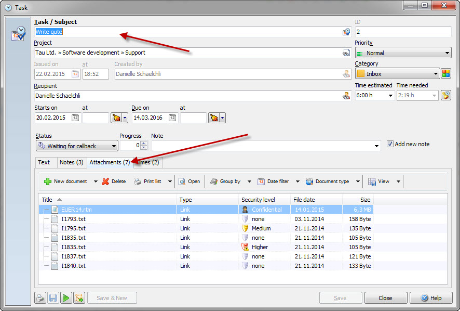Screen dimensions: 460x311
Task: Click the time needed edit icon
Action: coord(446,96)
